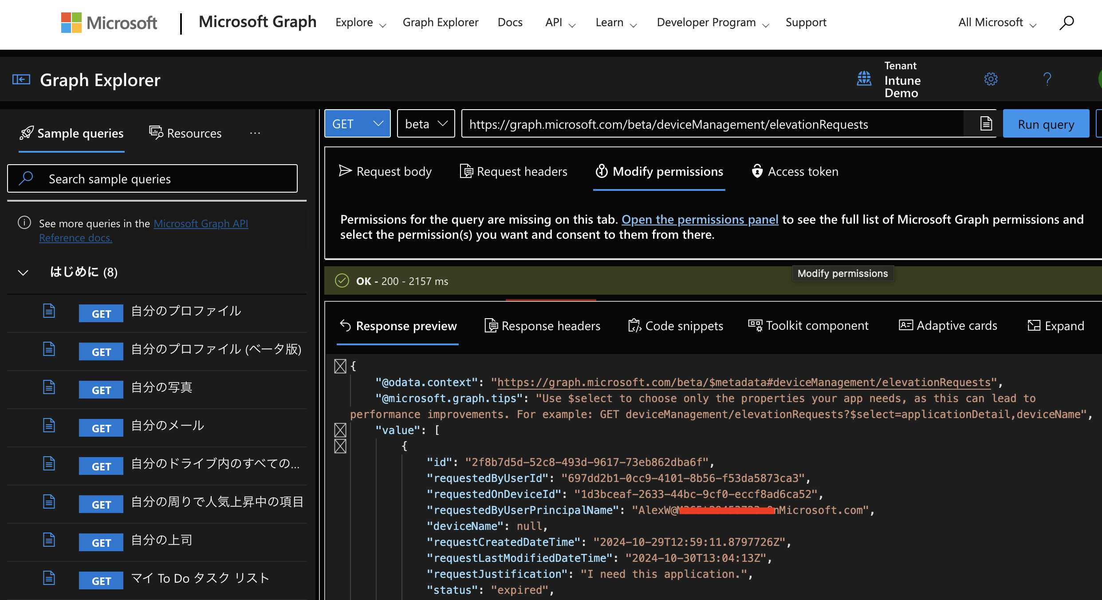Click the tenant globe icon
The height and width of the screenshot is (600, 1102).
[x=864, y=79]
